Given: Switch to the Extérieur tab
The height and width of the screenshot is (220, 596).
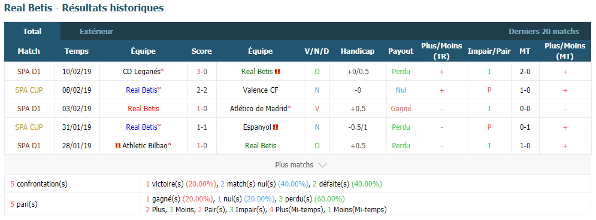Looking at the screenshot, I should 96,32.
